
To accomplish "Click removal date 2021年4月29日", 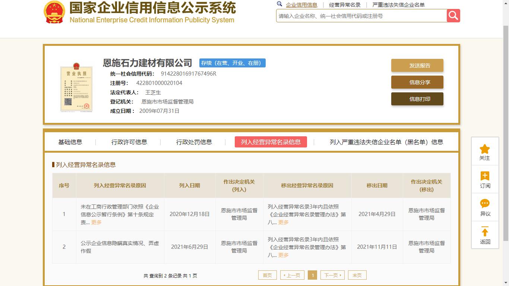I will coord(377,214).
